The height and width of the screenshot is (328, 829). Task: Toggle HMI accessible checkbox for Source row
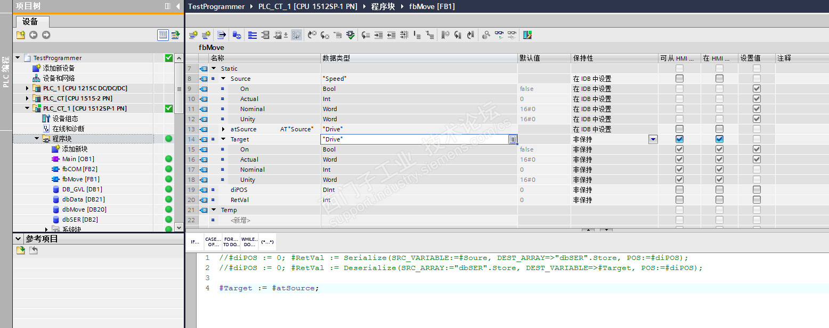679,79
